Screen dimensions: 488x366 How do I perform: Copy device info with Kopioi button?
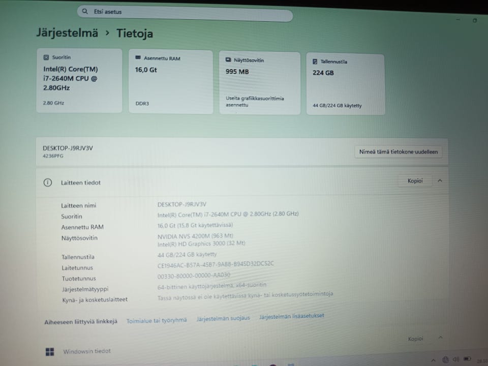pyautogui.click(x=415, y=181)
